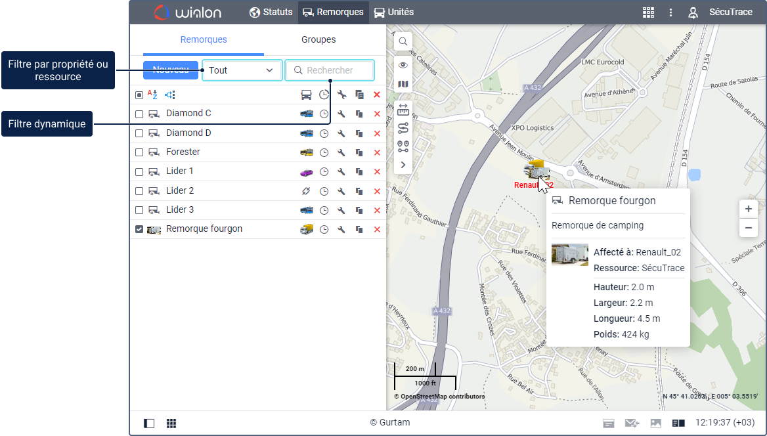Click the distance measuring ruler map tool
Viewport: 767px width, 436px height.
click(403, 109)
